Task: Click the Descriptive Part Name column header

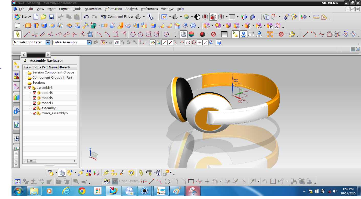Action: pyautogui.click(x=50, y=67)
